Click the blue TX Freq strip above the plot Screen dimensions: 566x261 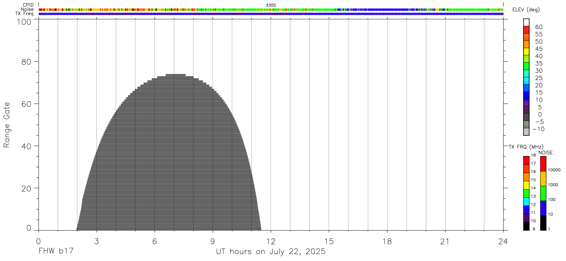[271, 14]
